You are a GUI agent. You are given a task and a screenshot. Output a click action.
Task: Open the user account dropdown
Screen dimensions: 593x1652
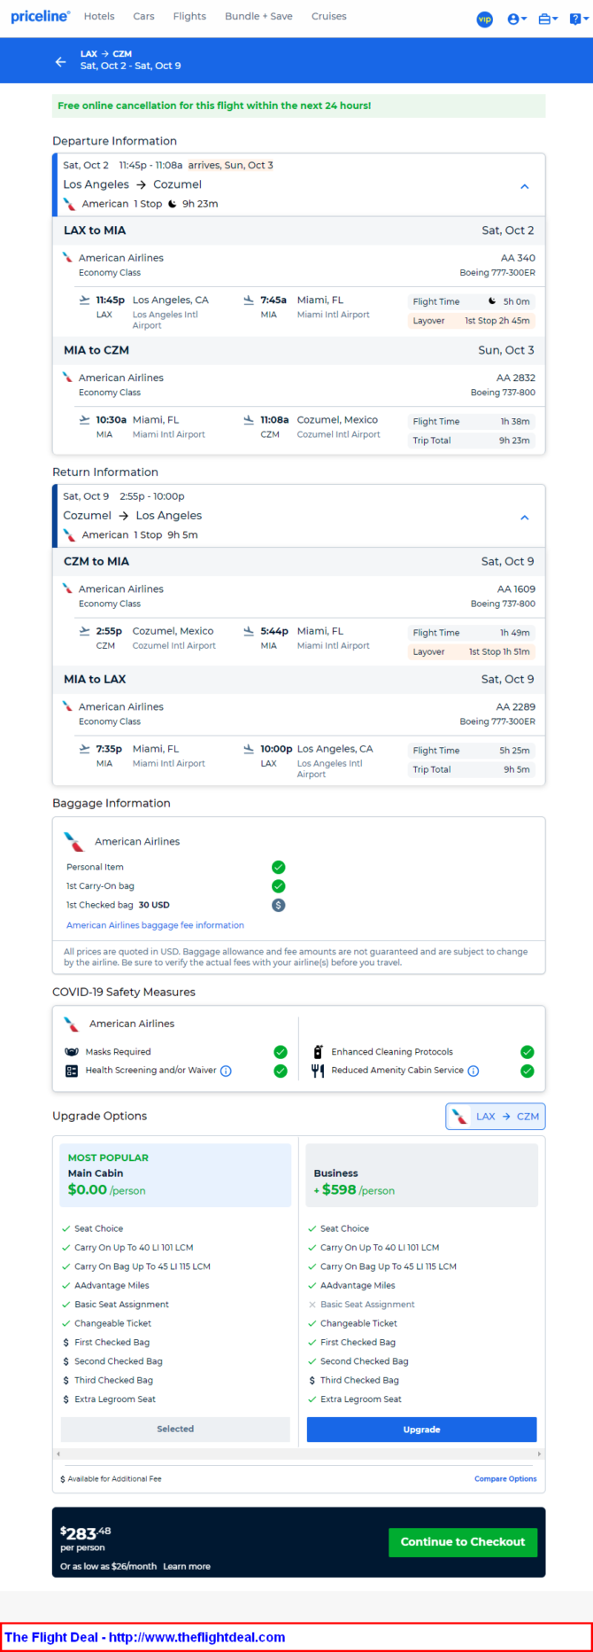click(x=517, y=19)
